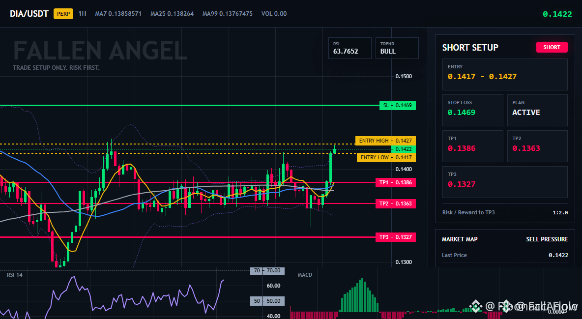
Task: Click the 1:2.0 risk reward value
Action: point(560,212)
